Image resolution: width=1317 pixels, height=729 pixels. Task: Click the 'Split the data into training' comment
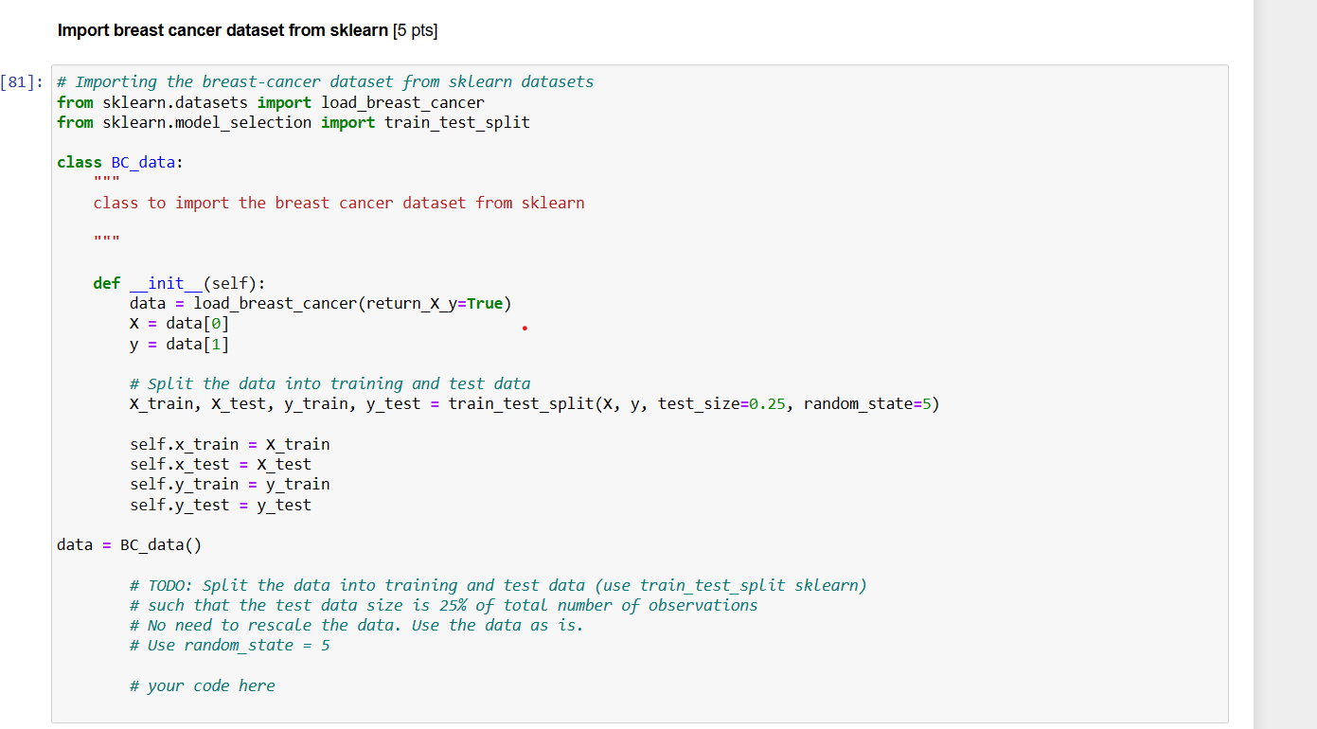[x=329, y=383]
